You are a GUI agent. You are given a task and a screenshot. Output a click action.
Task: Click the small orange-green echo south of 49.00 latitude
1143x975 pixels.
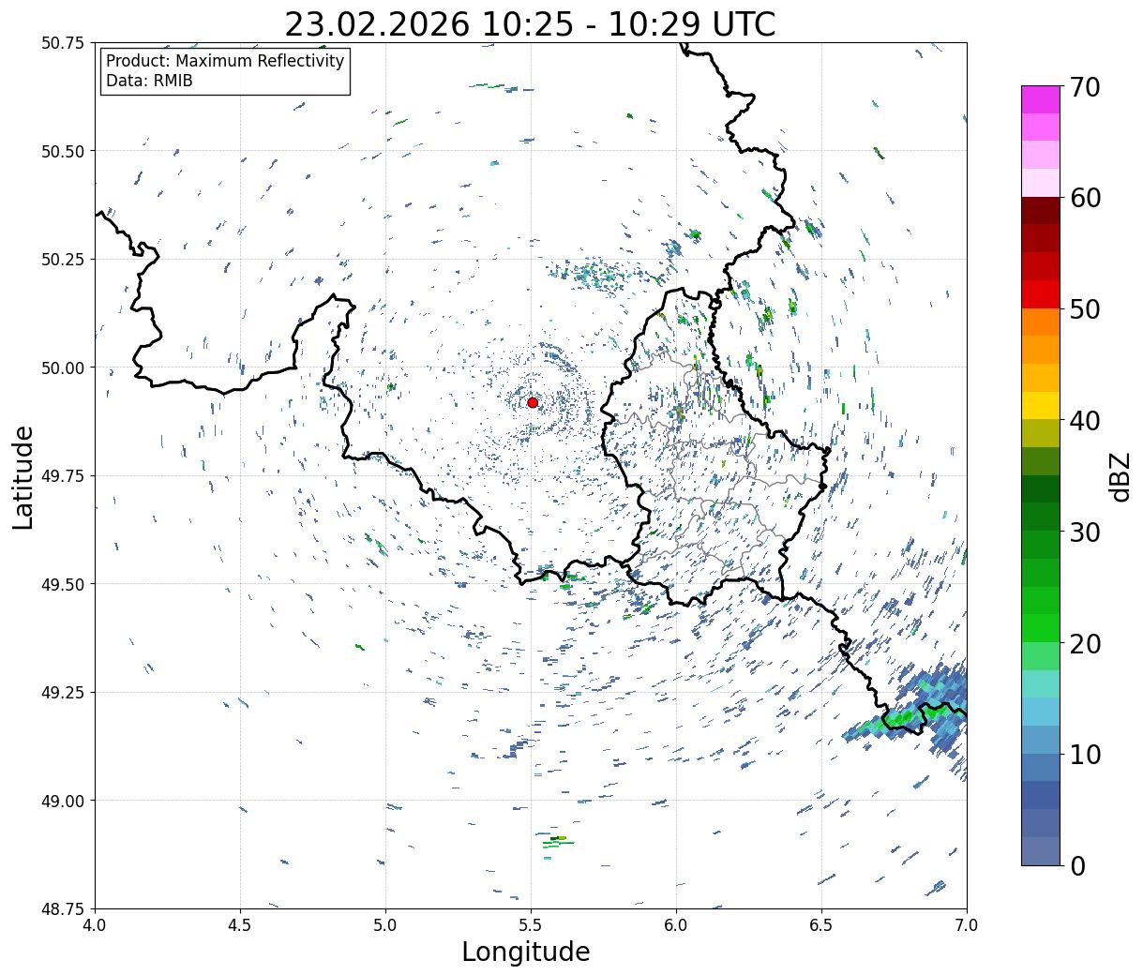point(557,841)
